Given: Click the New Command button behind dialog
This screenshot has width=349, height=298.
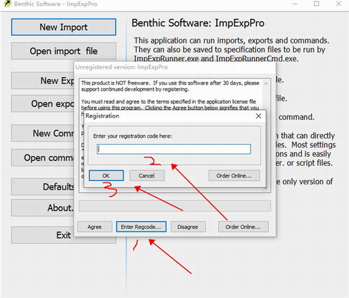Looking at the screenshot, I should point(43,133).
